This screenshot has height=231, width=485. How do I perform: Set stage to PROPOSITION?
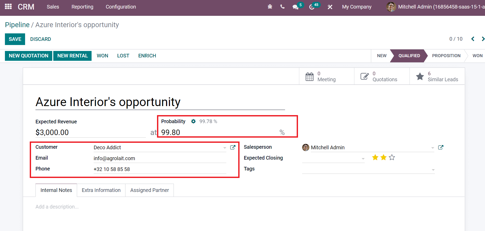pos(446,56)
